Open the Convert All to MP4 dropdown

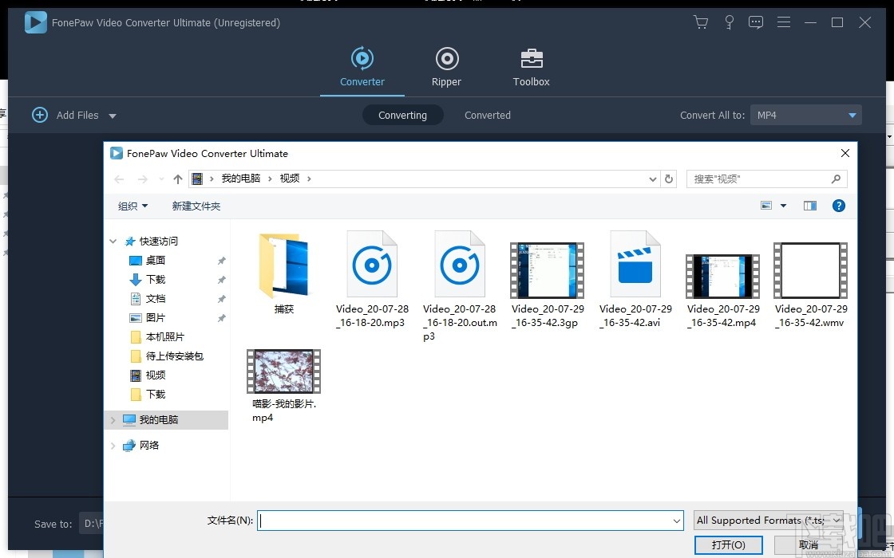(805, 115)
